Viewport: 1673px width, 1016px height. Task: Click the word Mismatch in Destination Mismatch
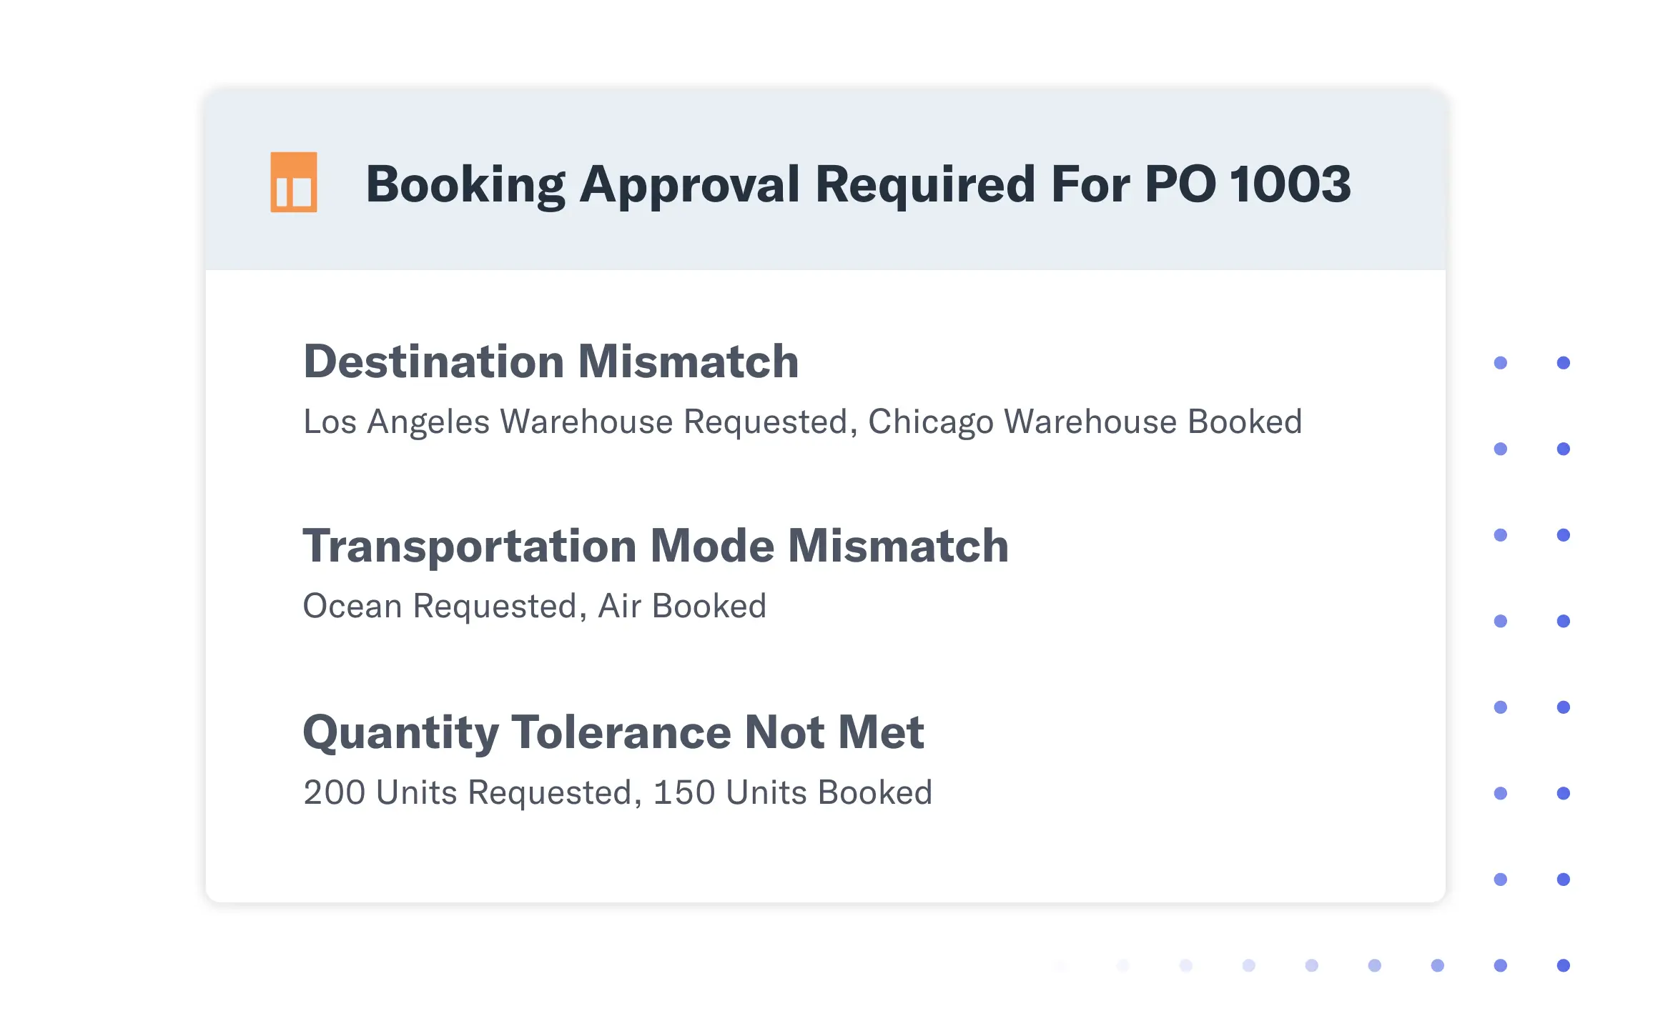[688, 361]
